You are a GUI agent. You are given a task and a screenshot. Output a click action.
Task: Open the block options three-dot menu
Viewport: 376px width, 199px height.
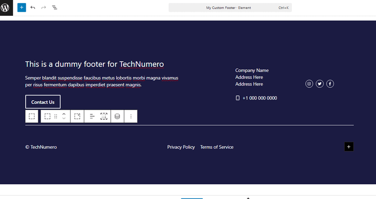point(131,116)
